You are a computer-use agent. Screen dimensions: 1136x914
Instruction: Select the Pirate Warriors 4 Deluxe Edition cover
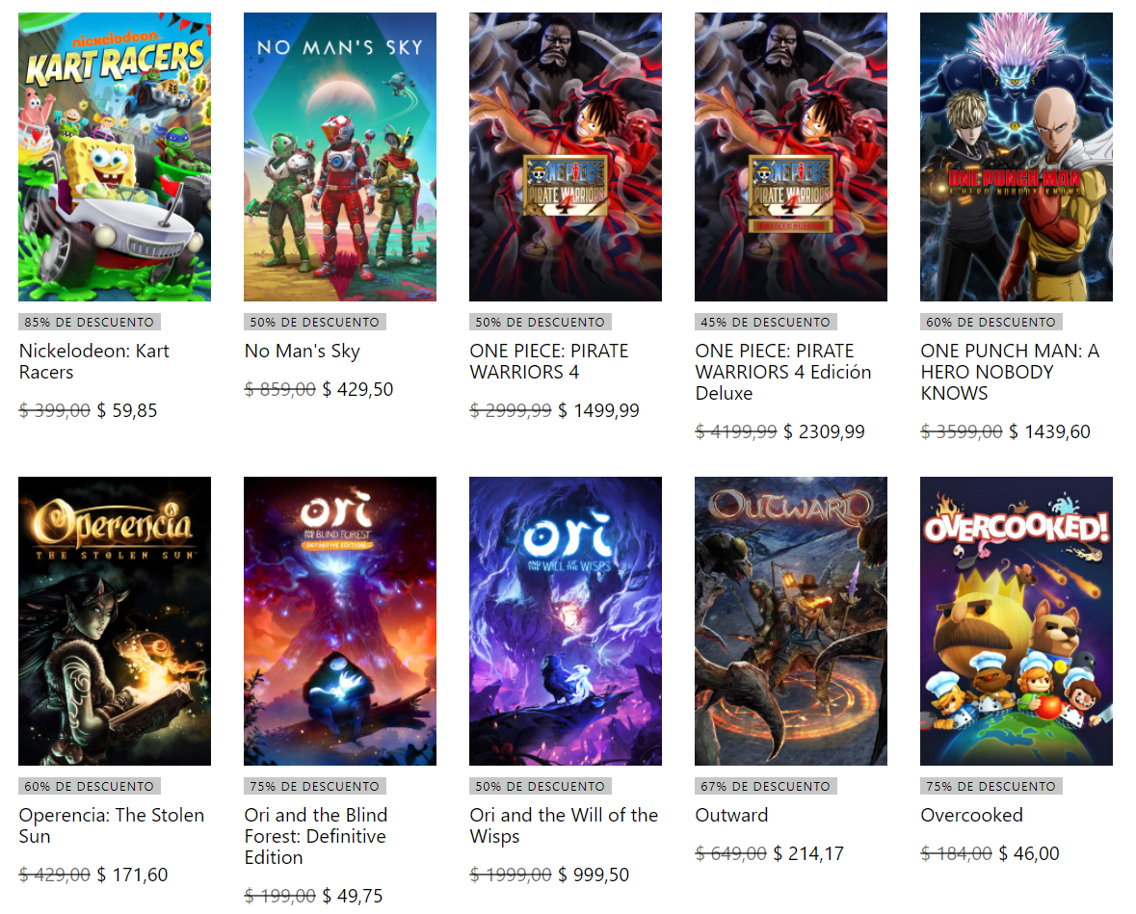790,156
